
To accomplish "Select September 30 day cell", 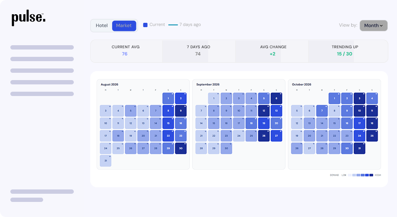I will [227, 148].
